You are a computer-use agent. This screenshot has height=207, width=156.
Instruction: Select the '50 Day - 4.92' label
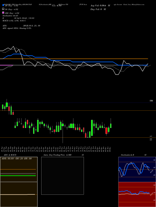pyautogui.click(x=12, y=9)
